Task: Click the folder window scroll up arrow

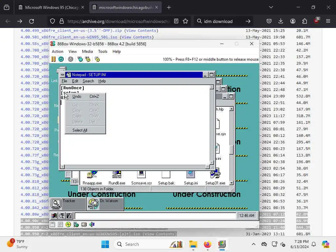Action: click(x=231, y=109)
